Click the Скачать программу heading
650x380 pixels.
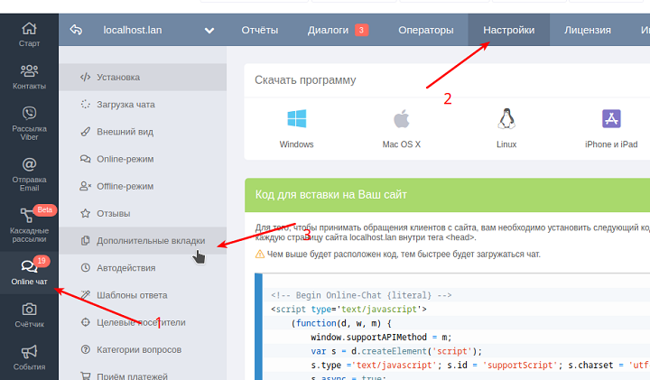pyautogui.click(x=305, y=80)
